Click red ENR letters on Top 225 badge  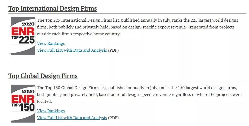click(x=23, y=32)
